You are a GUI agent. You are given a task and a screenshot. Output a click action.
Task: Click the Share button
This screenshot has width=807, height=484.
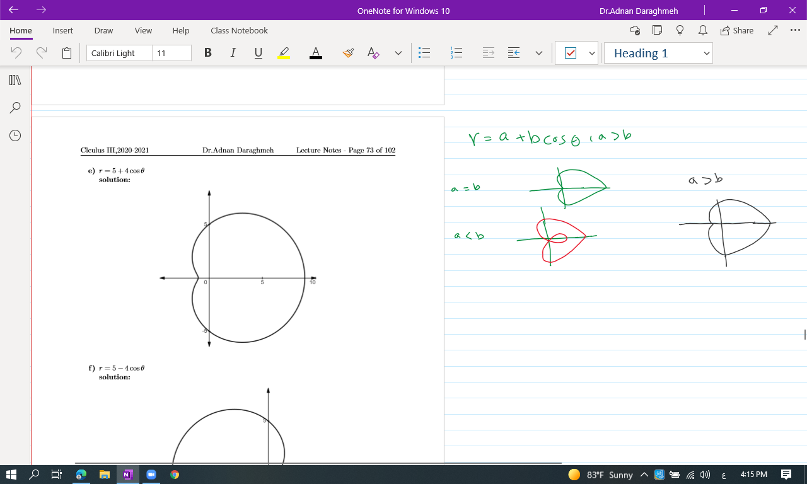click(736, 30)
